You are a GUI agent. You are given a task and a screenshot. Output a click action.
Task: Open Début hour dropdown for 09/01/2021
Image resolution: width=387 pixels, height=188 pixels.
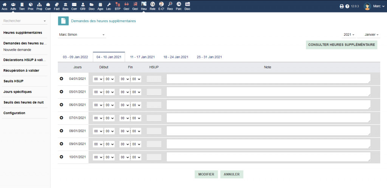tap(98, 144)
